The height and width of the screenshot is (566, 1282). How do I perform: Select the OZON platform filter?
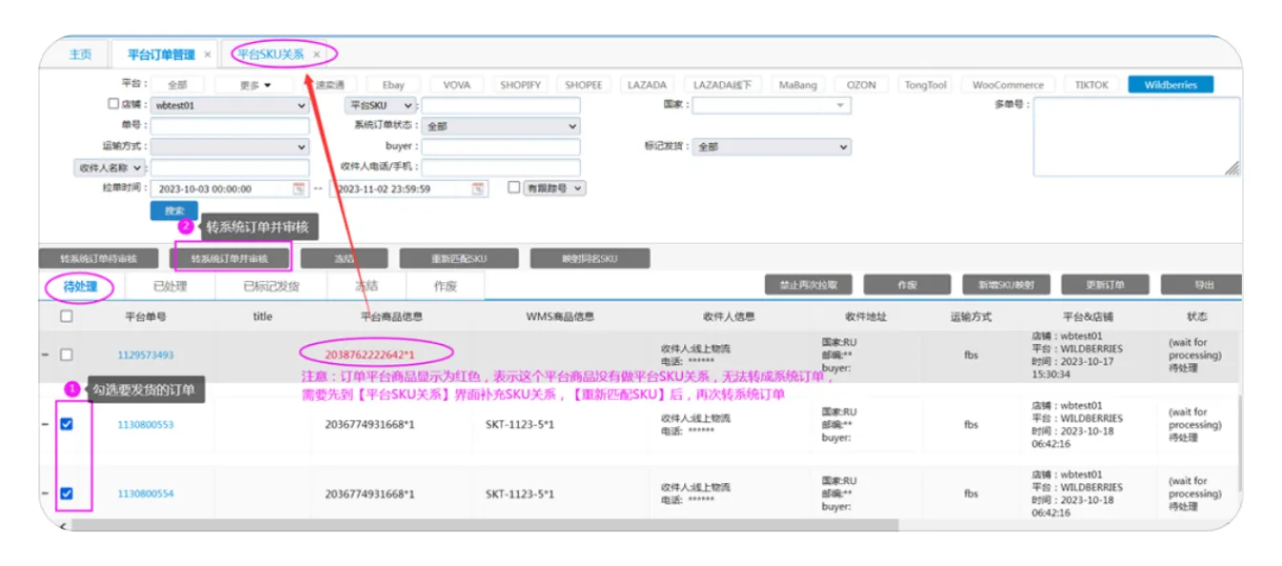pos(860,85)
